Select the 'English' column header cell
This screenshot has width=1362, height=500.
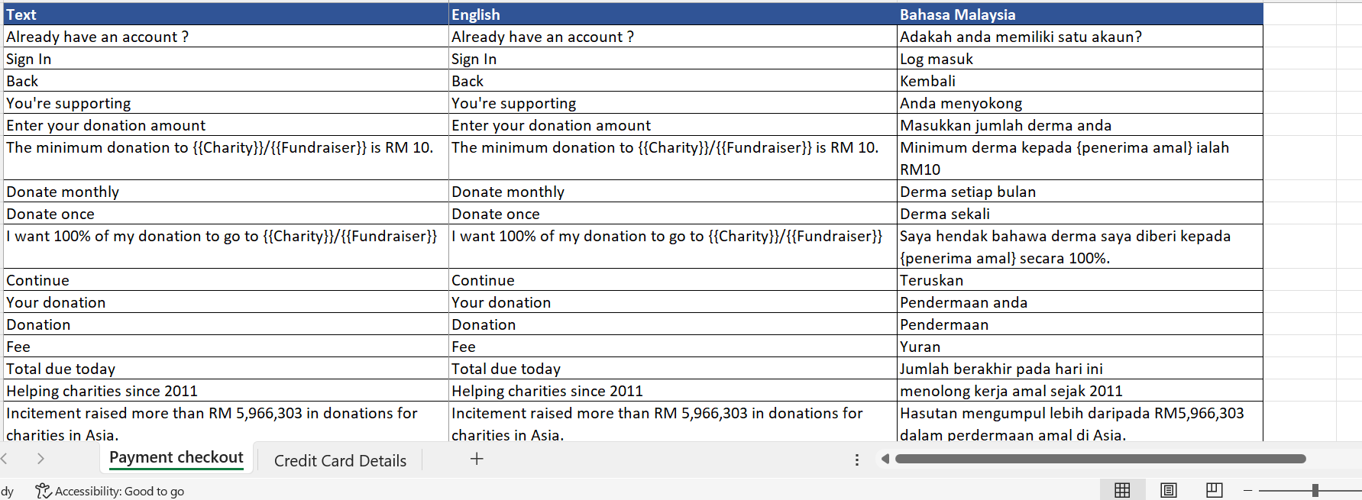coord(672,15)
